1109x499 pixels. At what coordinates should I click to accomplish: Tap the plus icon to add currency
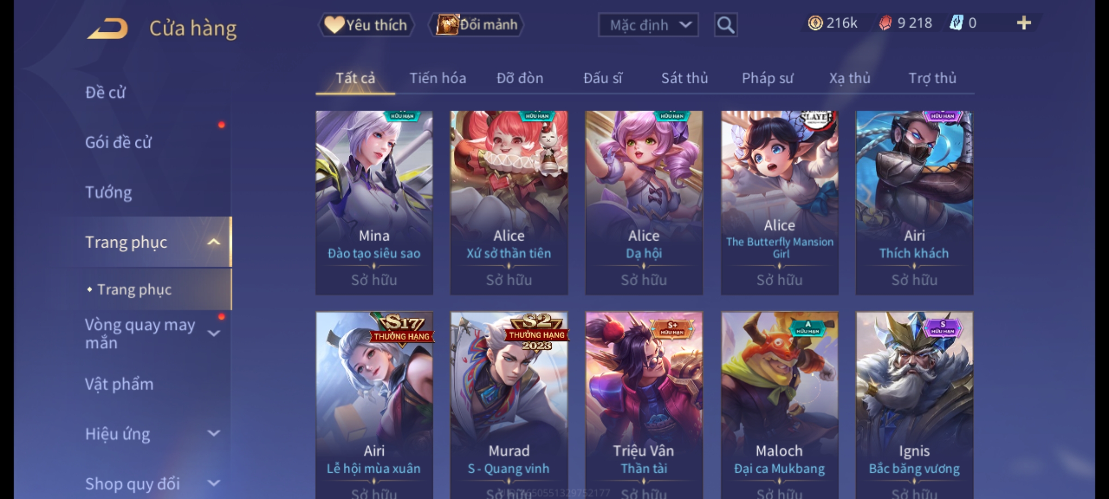click(1024, 23)
